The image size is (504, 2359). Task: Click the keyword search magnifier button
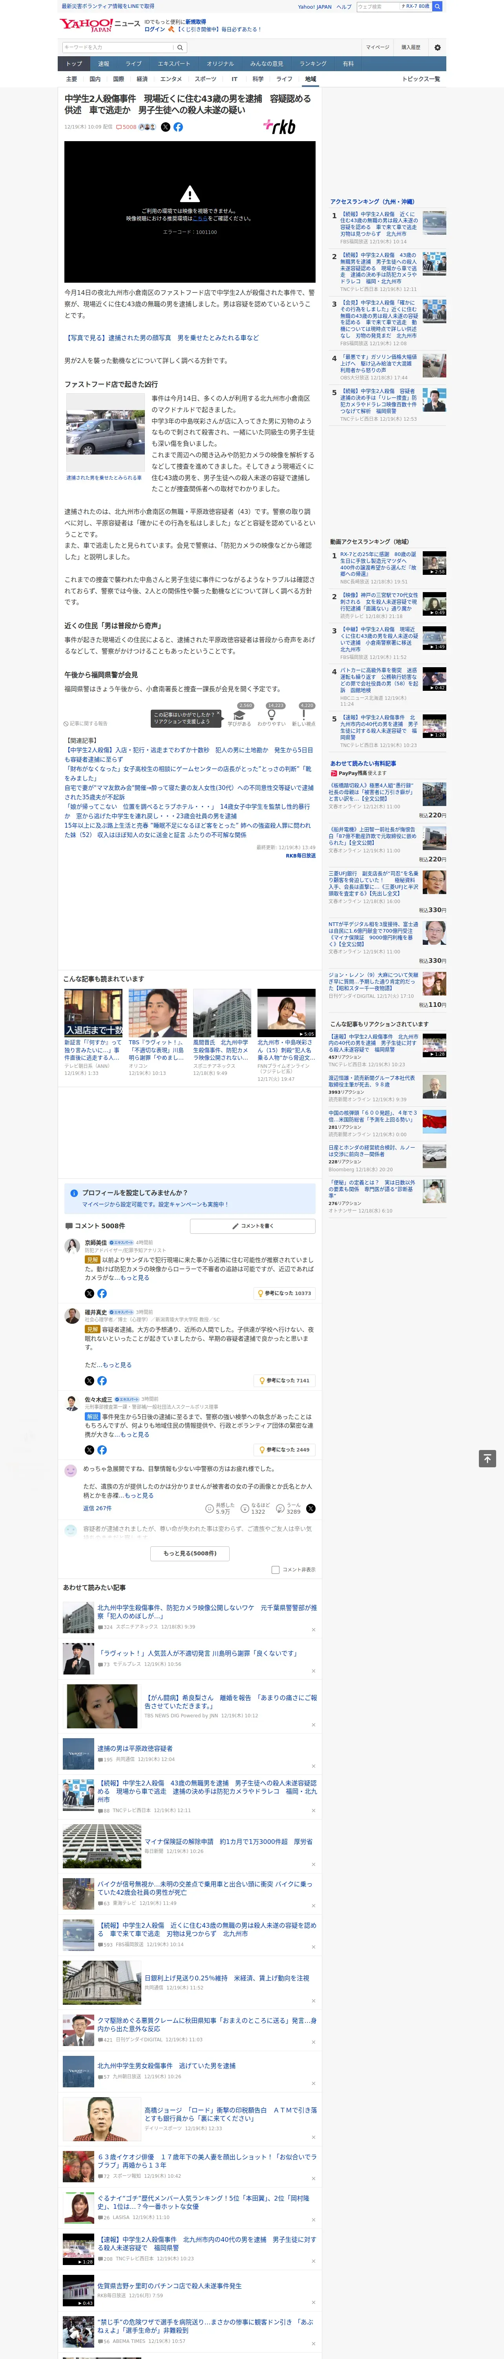click(180, 48)
